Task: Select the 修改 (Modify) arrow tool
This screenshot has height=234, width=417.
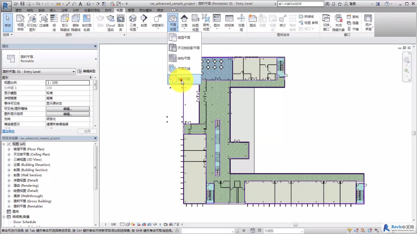Action: pyautogui.click(x=8, y=23)
